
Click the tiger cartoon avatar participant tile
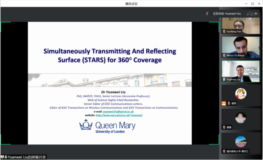point(241,95)
